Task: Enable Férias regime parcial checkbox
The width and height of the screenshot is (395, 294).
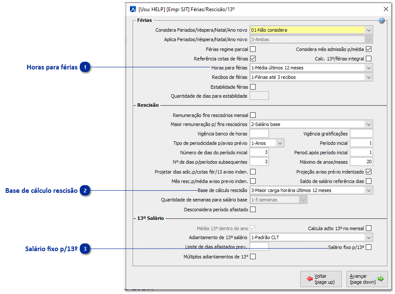Action: coord(253,49)
